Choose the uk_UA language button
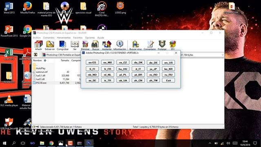Screen dimensions: 261x147 coord(123,80)
